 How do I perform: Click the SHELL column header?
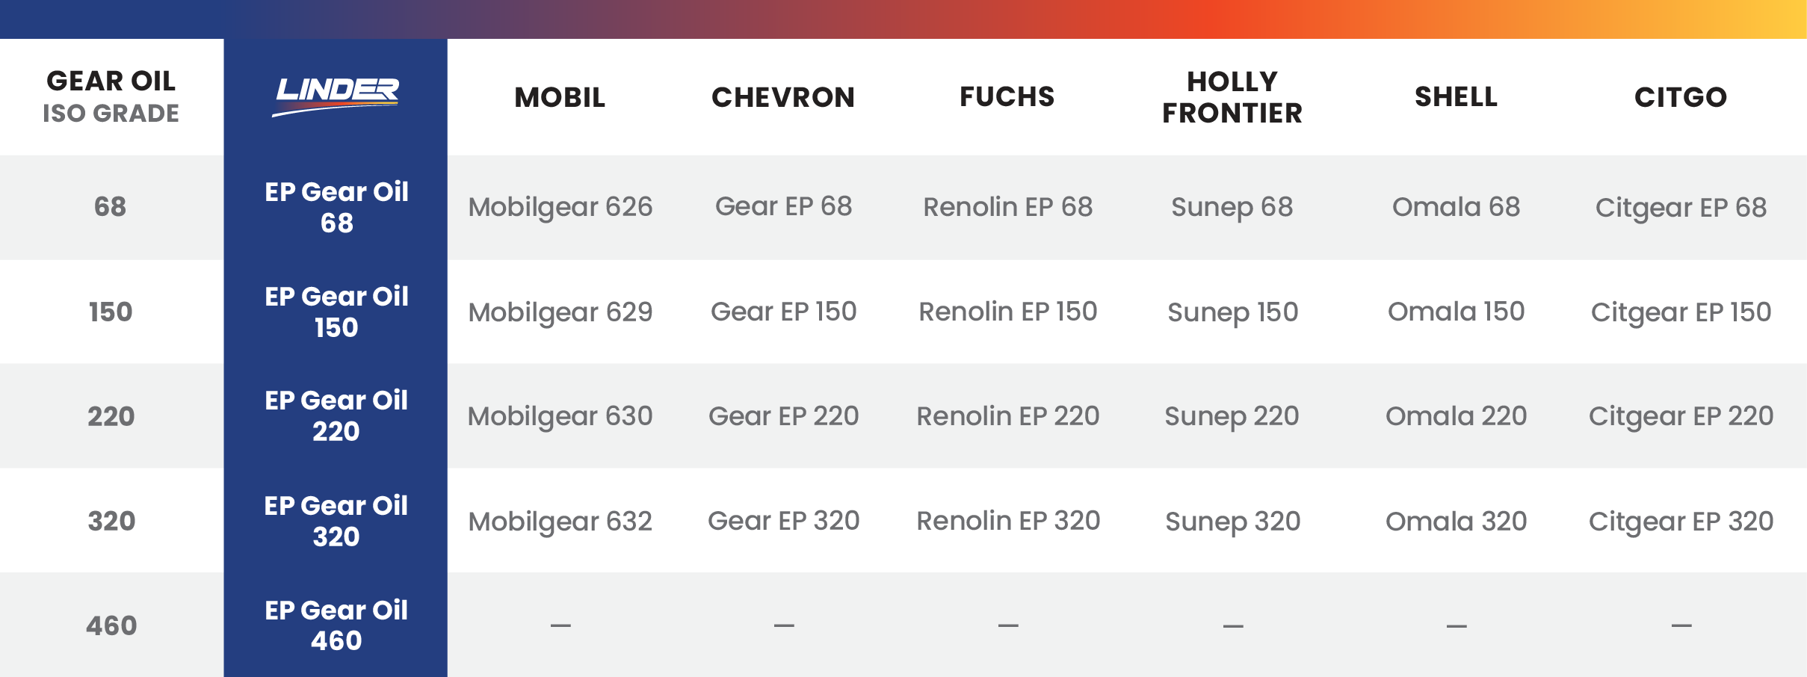click(x=1456, y=96)
